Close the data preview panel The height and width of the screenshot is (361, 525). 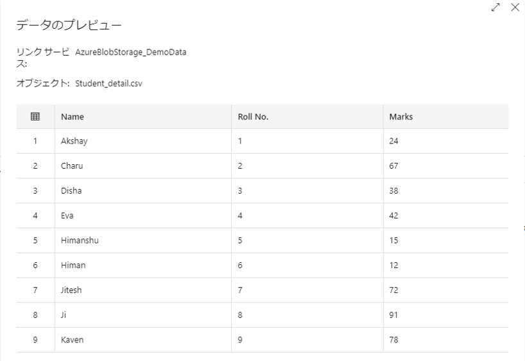tap(515, 7)
